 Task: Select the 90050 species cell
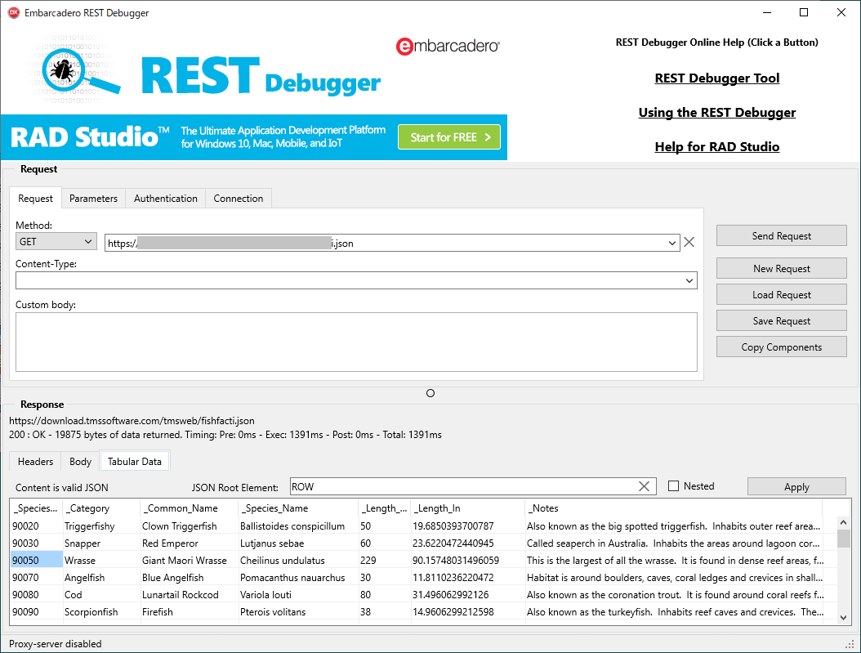[36, 560]
